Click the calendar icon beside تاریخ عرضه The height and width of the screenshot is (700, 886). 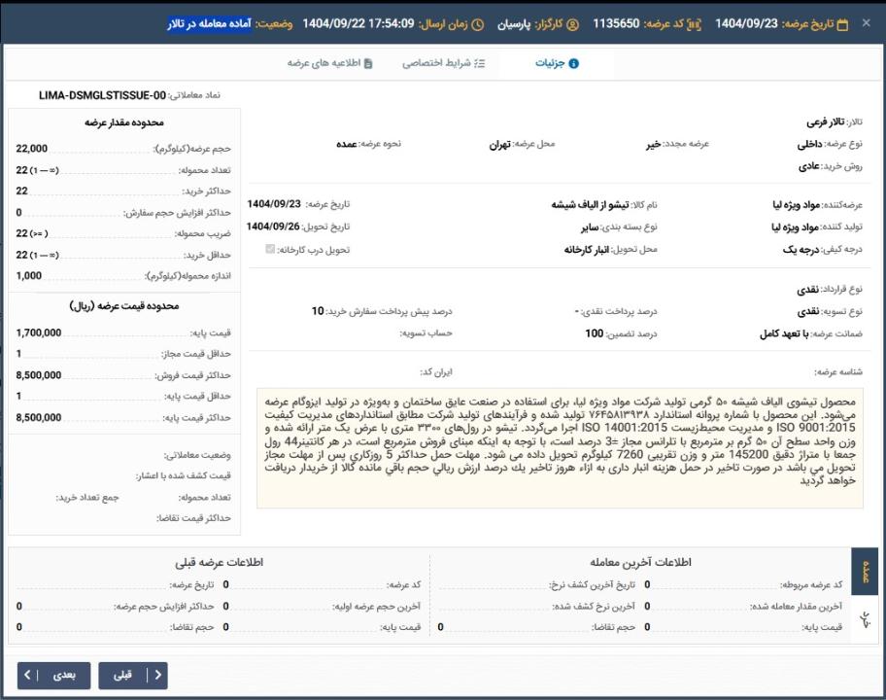coord(842,23)
